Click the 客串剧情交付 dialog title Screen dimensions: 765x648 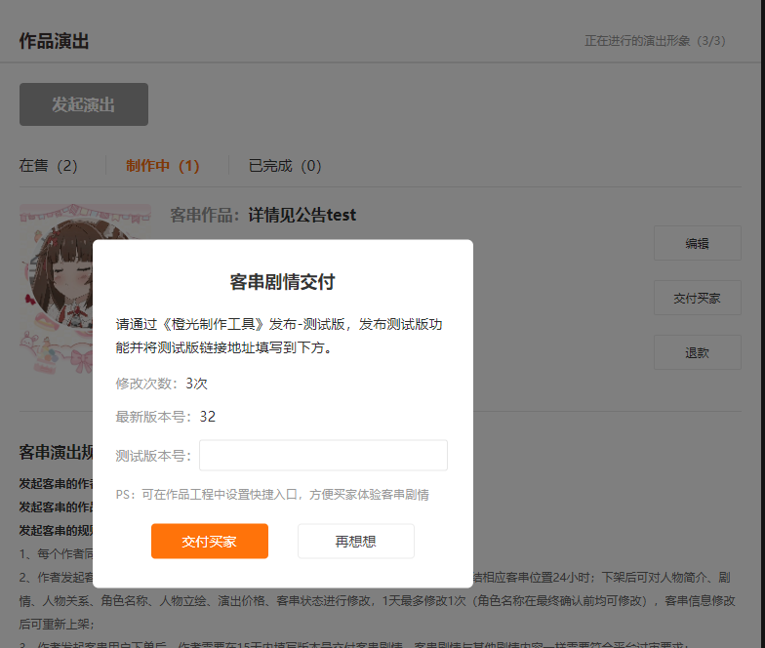pyautogui.click(x=282, y=282)
